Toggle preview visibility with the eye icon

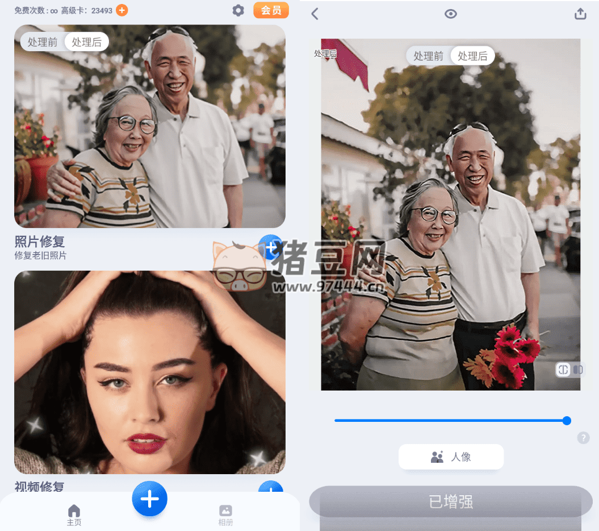click(x=451, y=14)
